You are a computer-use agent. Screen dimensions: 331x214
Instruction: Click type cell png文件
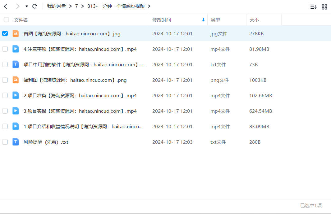click(x=219, y=80)
